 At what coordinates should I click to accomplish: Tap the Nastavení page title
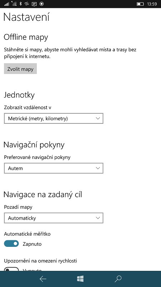[26, 17]
